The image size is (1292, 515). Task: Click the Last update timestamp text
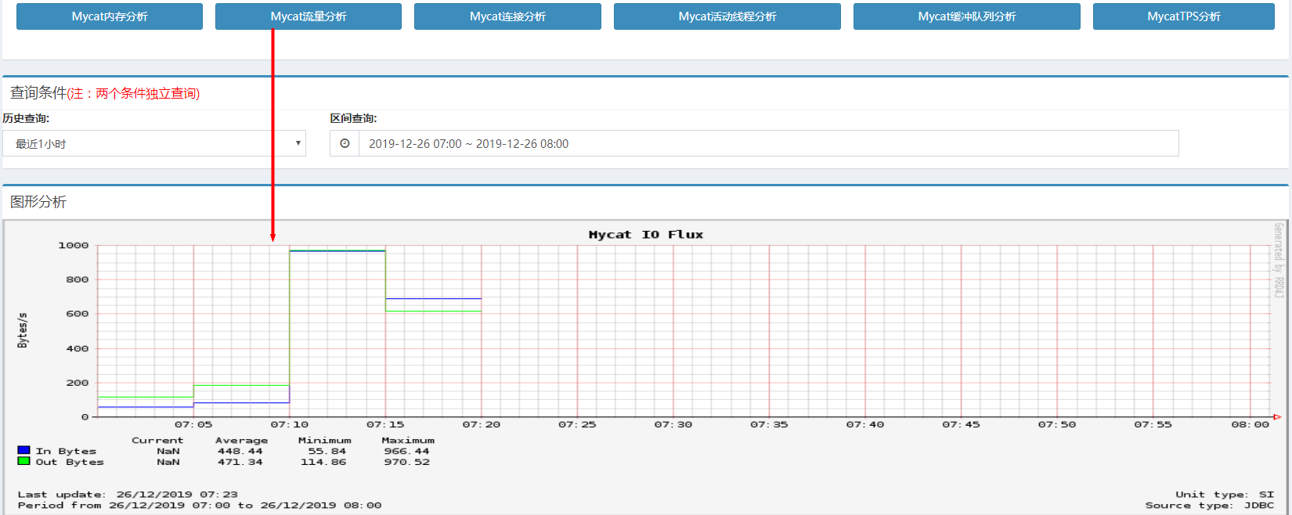point(128,494)
